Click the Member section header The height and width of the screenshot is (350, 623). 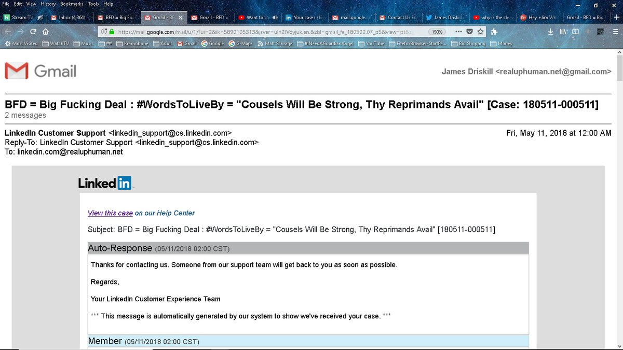coord(308,341)
